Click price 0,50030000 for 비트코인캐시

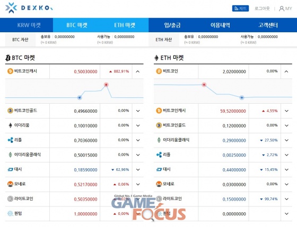[85, 71]
